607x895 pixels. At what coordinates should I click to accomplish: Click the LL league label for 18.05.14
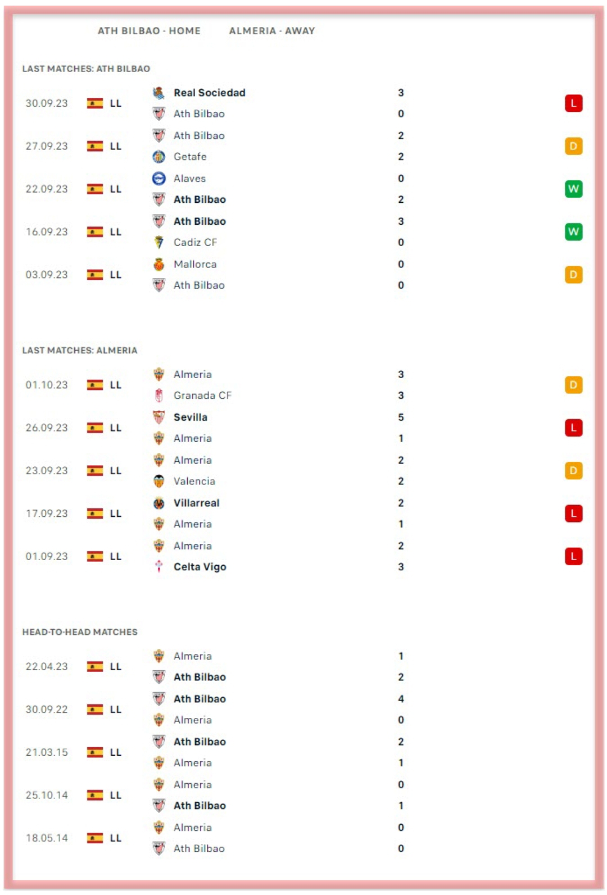(116, 838)
